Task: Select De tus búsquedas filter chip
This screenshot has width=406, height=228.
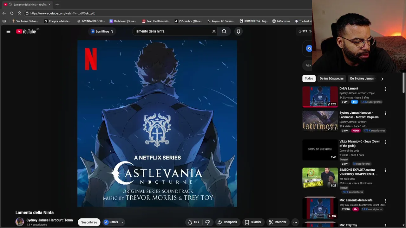Action: [331, 79]
